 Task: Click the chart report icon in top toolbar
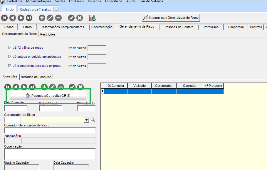click(92, 18)
